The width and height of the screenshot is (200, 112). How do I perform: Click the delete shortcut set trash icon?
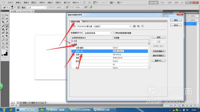tap(142, 26)
